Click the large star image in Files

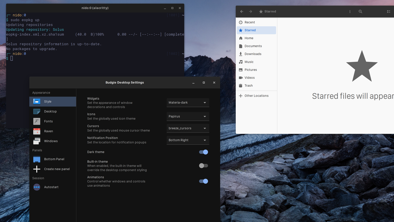pyautogui.click(x=362, y=66)
